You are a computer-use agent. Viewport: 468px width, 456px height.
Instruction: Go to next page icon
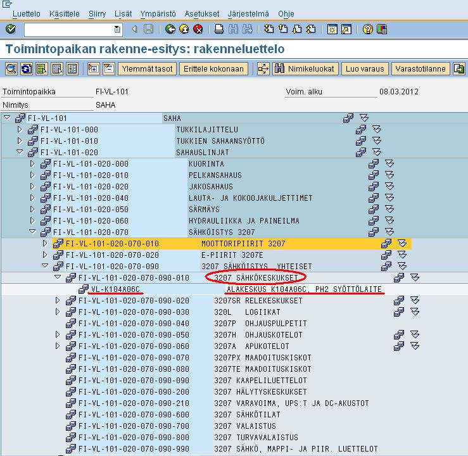click(297, 29)
